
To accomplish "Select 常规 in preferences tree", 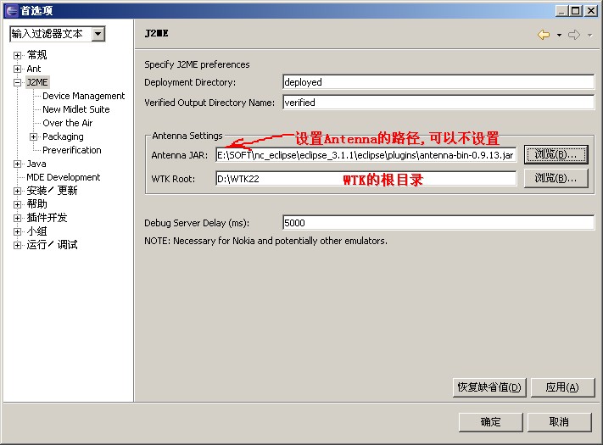I will click(37, 55).
